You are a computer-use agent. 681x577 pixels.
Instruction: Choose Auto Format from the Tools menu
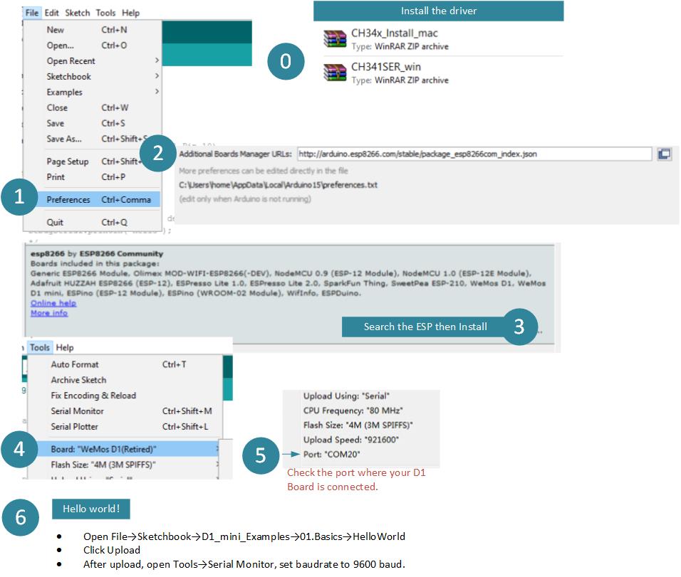tap(125, 365)
